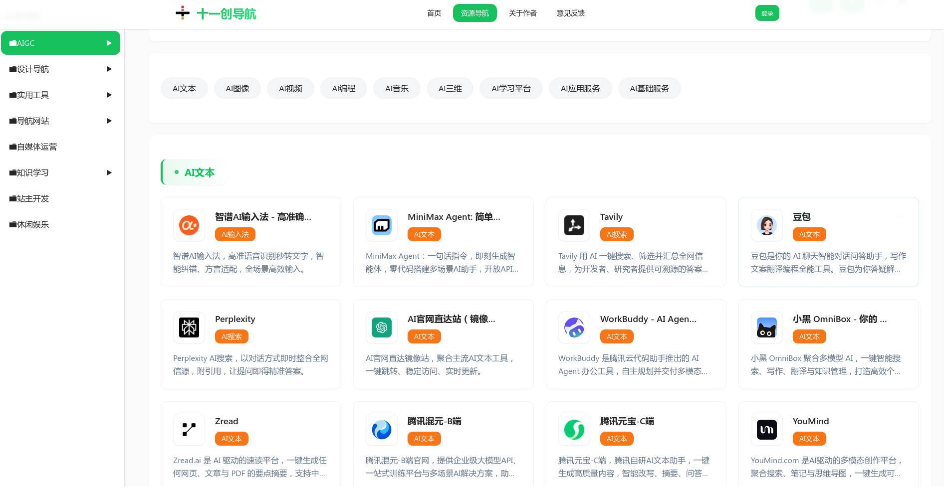Filter by AI编程 category pill
The width and height of the screenshot is (944, 488).
pyautogui.click(x=343, y=88)
